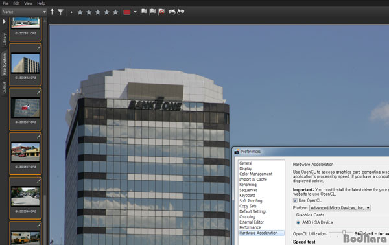Image resolution: width=389 pixels, height=245 pixels.
Task: Set rating to three stars
Action: (x=98, y=12)
